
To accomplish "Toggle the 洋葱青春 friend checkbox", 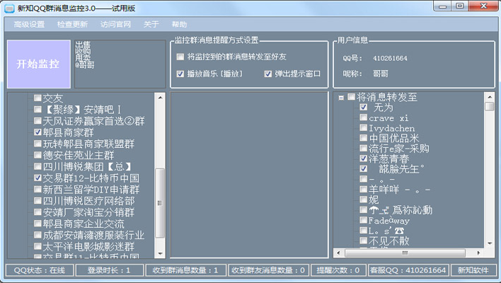I will 364,159.
